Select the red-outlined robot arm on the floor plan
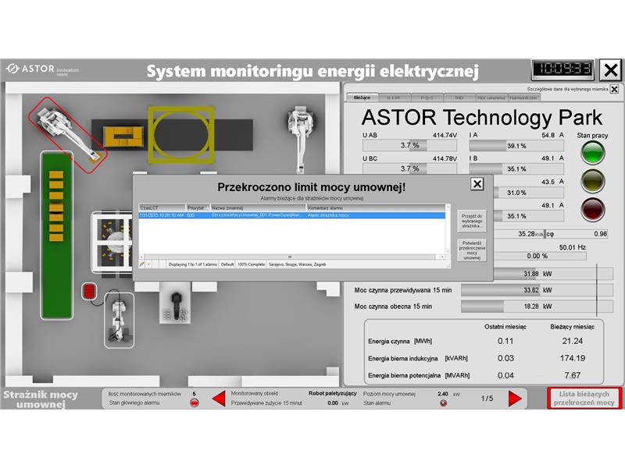Screen dimensions: 625x468 tap(67, 134)
